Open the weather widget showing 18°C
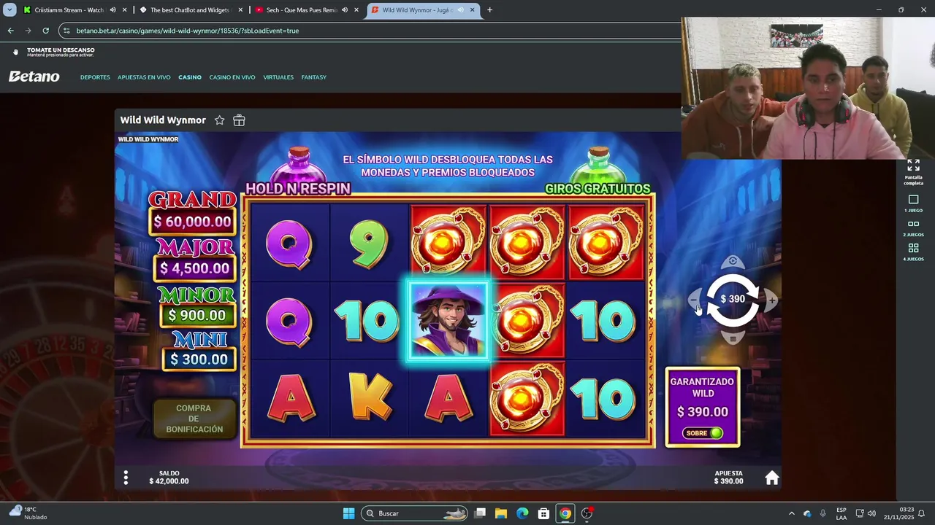Viewport: 935px width, 525px height. point(28,513)
